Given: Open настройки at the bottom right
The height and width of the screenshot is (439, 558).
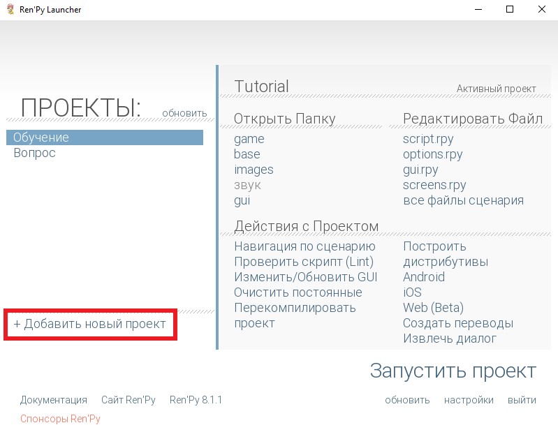Looking at the screenshot, I should (x=469, y=400).
